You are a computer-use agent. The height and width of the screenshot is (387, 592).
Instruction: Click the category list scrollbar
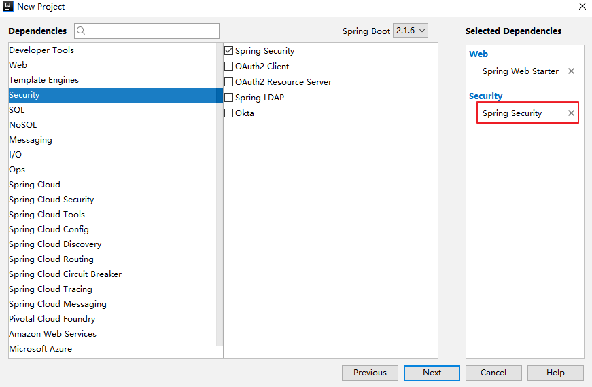click(220, 197)
